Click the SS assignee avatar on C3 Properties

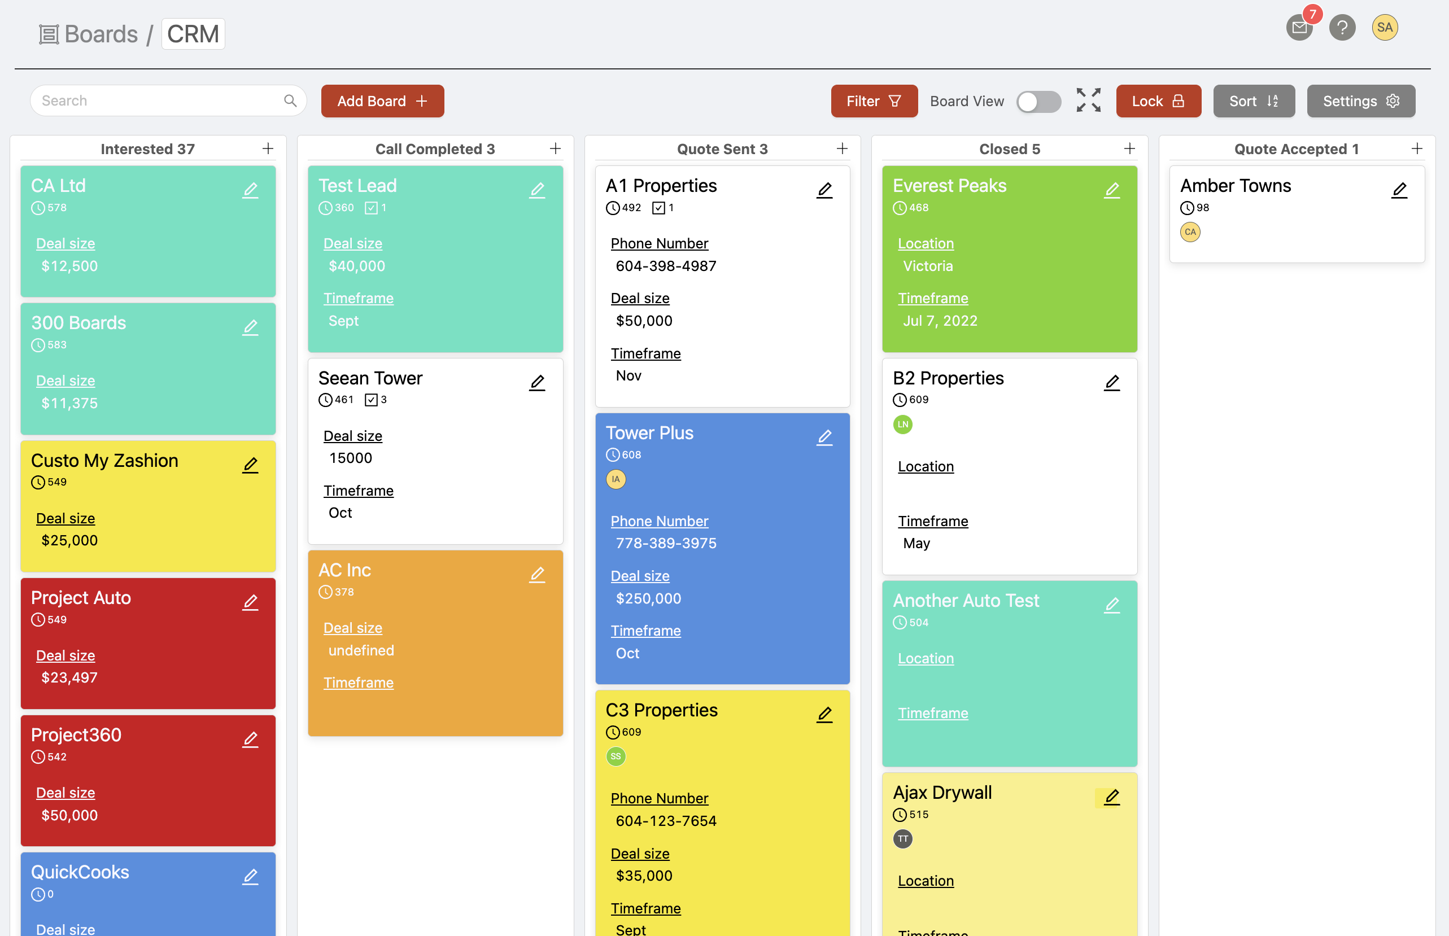click(x=616, y=756)
